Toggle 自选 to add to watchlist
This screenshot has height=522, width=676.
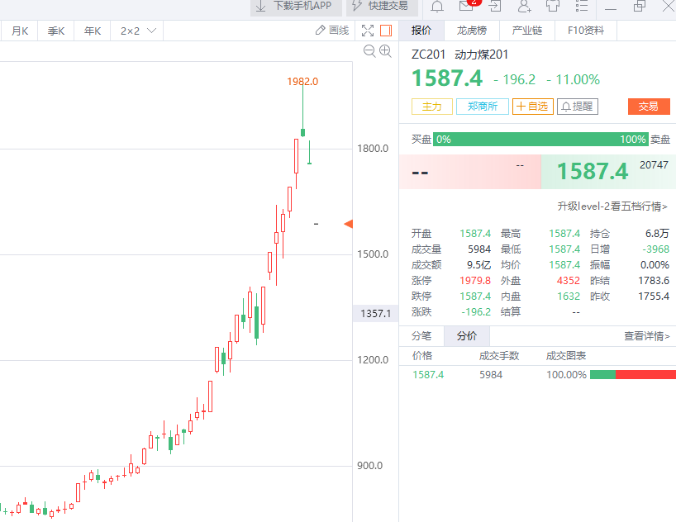(531, 107)
